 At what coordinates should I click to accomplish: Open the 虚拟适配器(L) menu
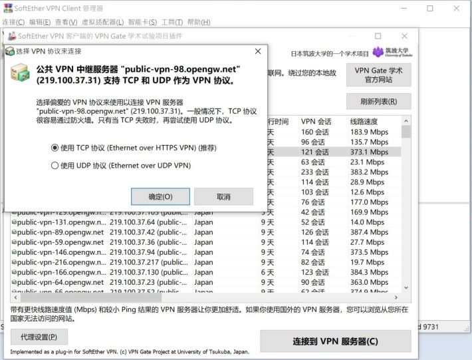(102, 22)
